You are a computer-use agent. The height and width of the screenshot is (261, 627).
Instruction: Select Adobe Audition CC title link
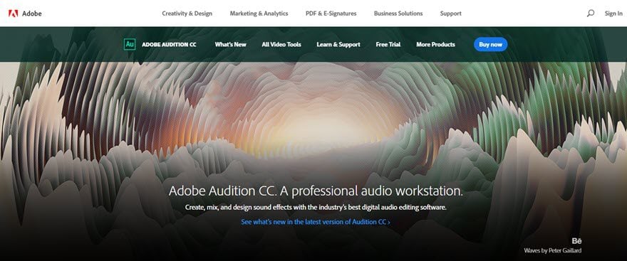click(x=169, y=45)
